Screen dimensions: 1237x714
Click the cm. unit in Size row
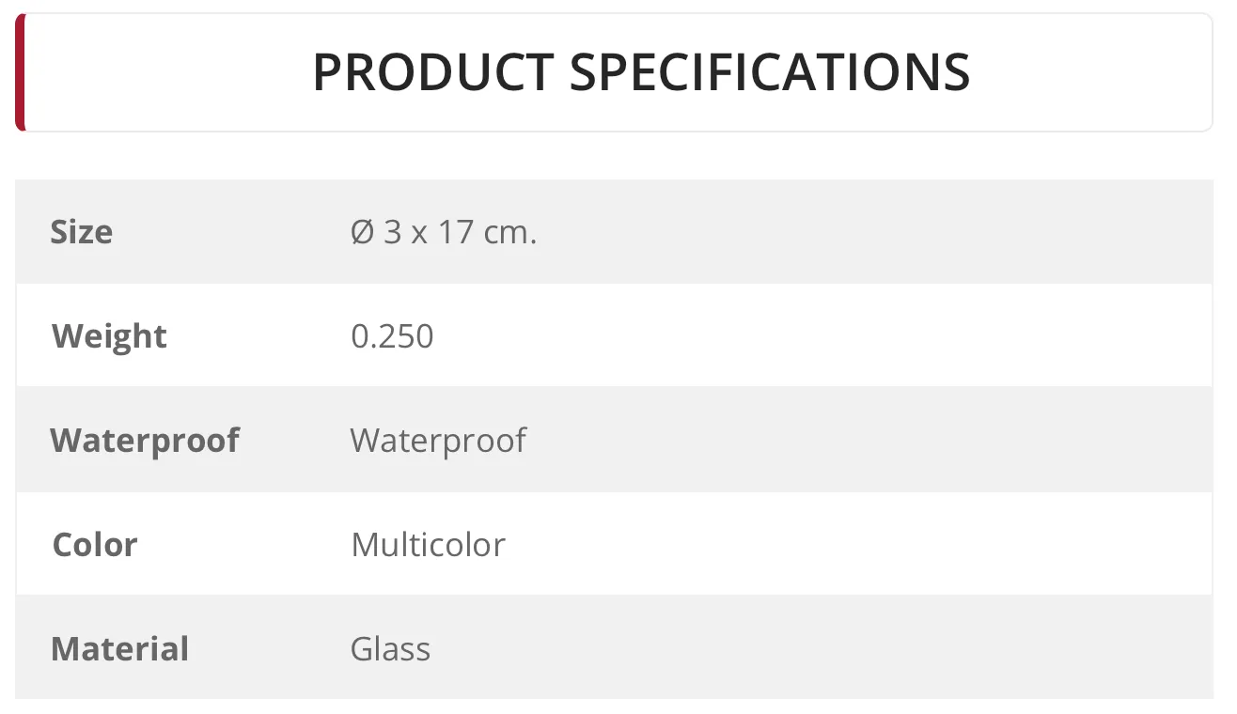click(x=510, y=232)
